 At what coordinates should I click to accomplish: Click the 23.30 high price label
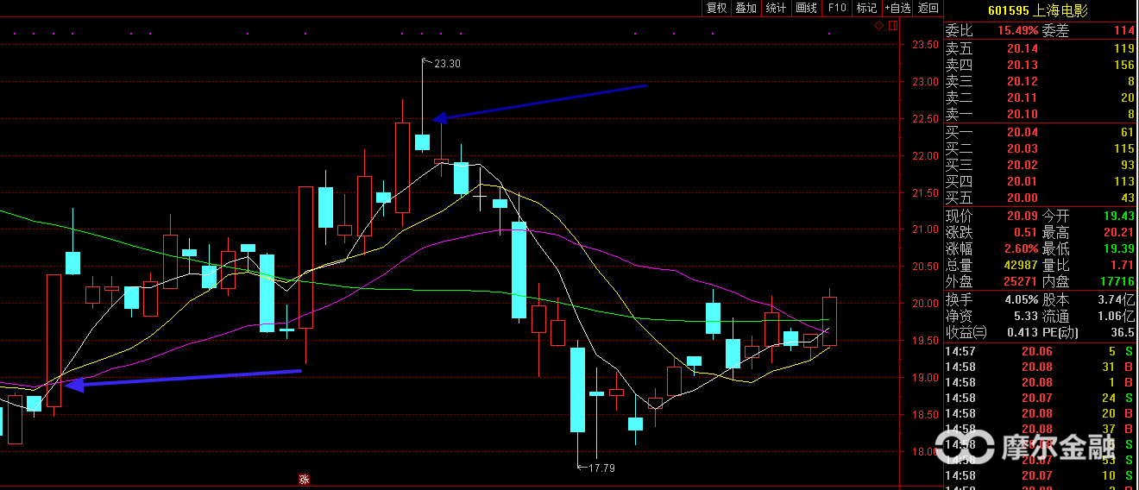[447, 63]
